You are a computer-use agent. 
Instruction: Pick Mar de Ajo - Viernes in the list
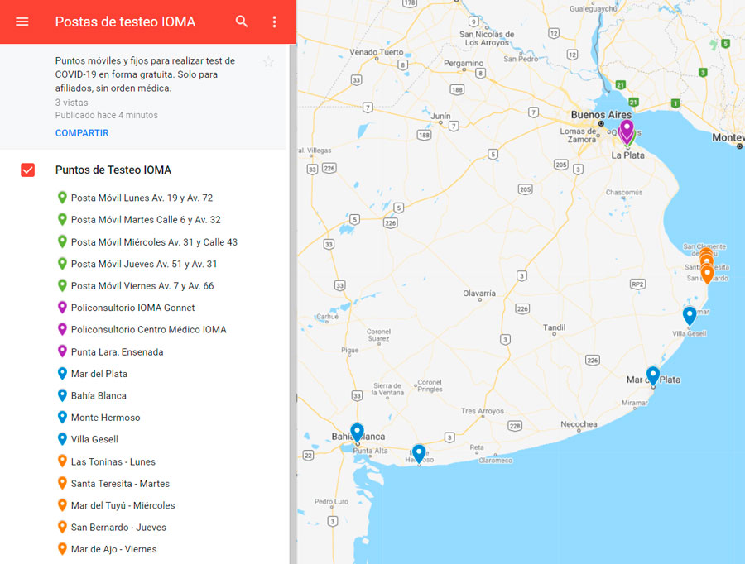pyautogui.click(x=114, y=549)
